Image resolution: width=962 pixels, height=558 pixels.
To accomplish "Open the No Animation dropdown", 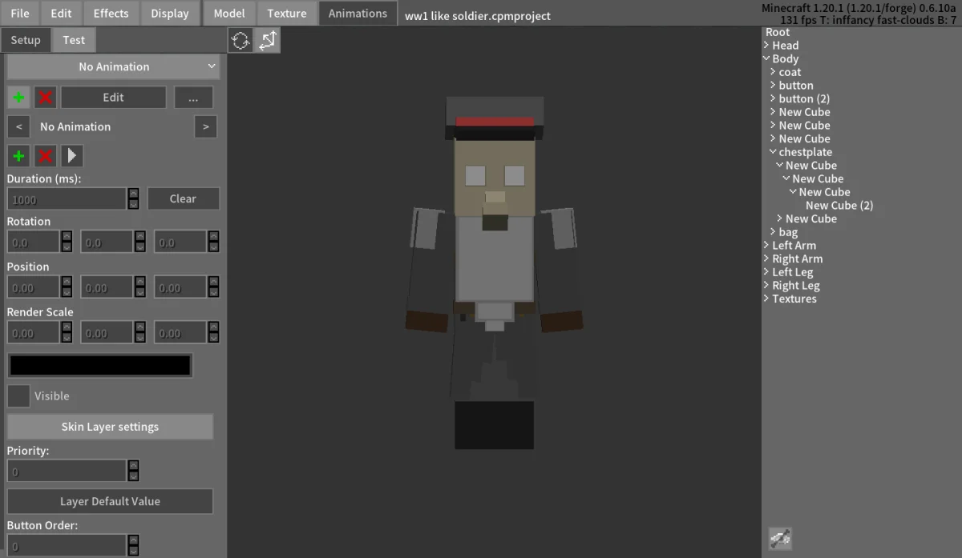I will click(x=113, y=66).
